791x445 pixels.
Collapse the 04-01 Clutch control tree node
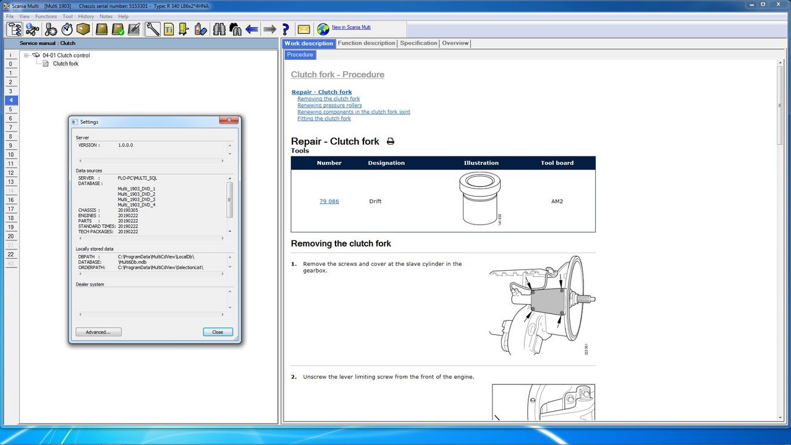(26, 55)
